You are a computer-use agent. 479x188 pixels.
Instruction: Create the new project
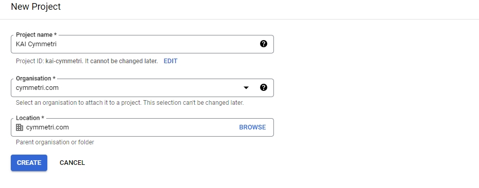[x=29, y=163]
